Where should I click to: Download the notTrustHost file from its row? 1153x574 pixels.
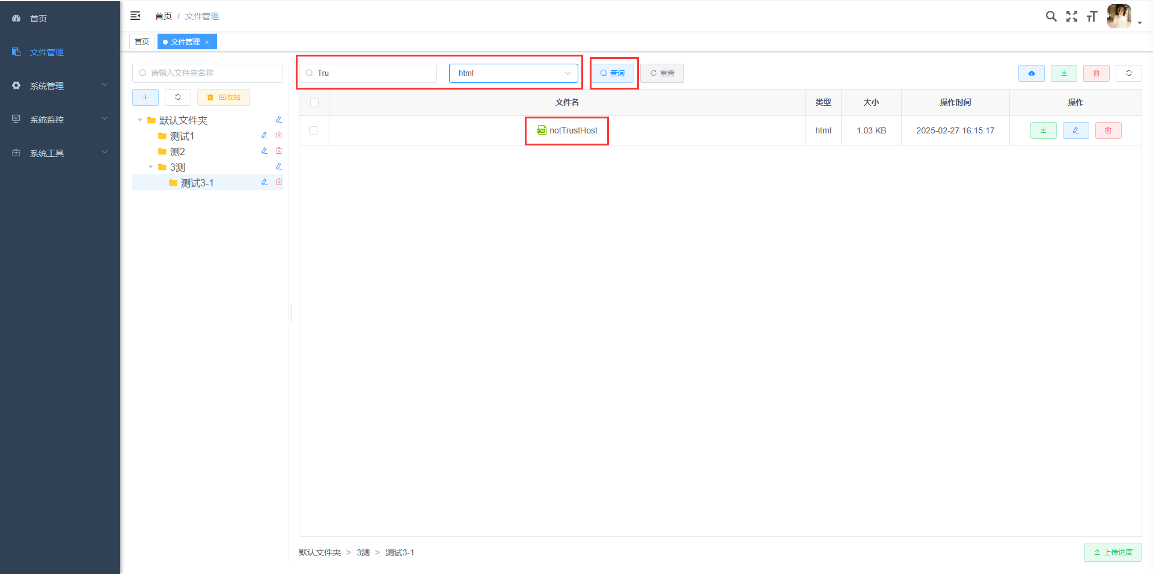pyautogui.click(x=1044, y=130)
